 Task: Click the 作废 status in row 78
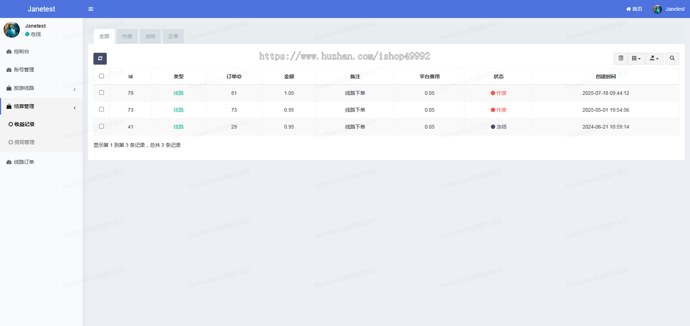499,93
